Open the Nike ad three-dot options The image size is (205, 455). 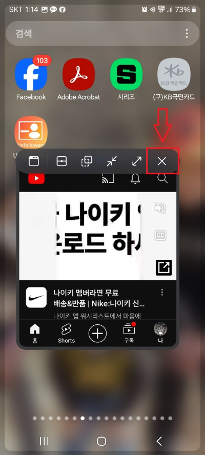pos(162,292)
